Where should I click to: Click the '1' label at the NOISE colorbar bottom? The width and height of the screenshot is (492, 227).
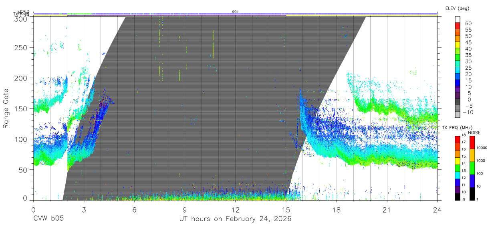(x=477, y=199)
